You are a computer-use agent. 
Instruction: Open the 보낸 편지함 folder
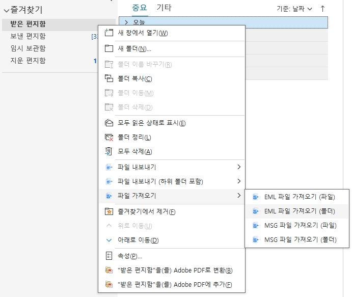tap(28, 36)
